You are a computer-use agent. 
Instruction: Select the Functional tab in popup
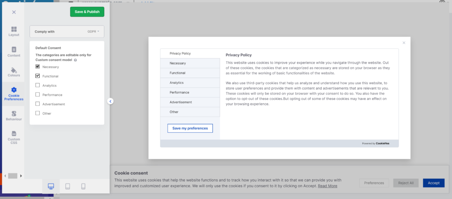(190, 73)
